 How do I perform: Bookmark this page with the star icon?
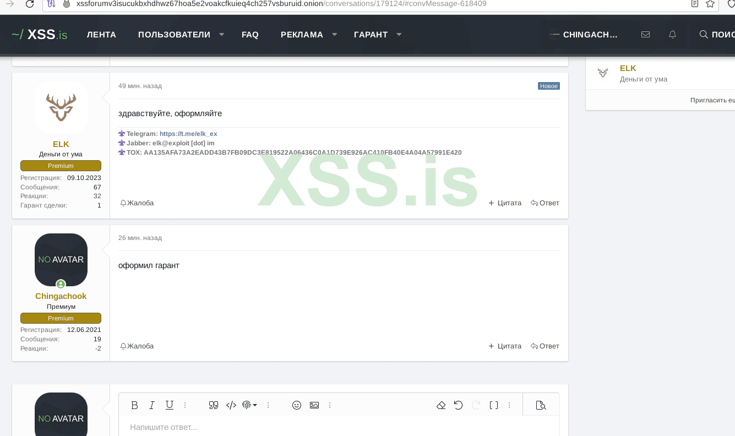pyautogui.click(x=710, y=4)
